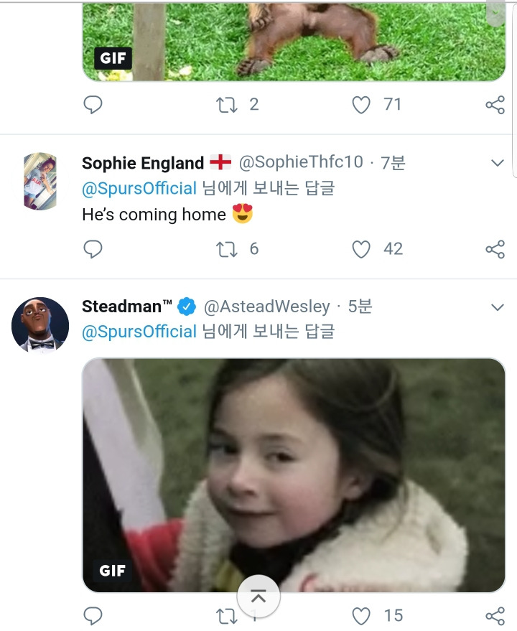Open @SpursOfficial mention in Sophie's reply
The image size is (517, 631).
coord(139,188)
